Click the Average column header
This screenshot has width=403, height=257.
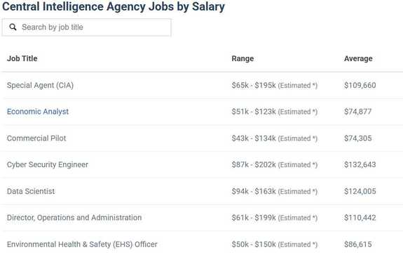(x=358, y=58)
